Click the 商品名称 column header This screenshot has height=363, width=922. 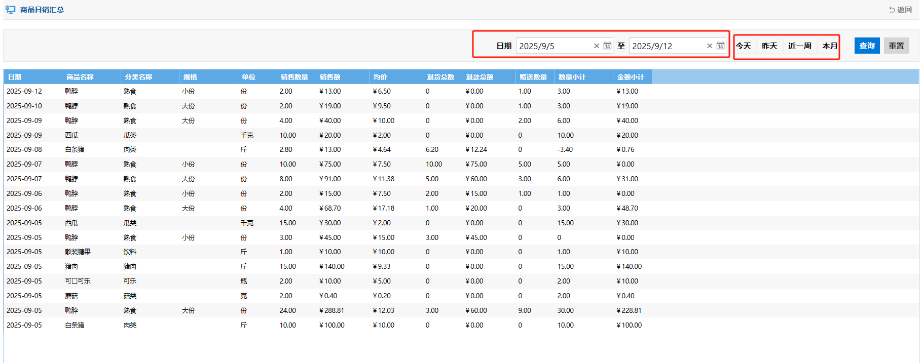(x=80, y=77)
